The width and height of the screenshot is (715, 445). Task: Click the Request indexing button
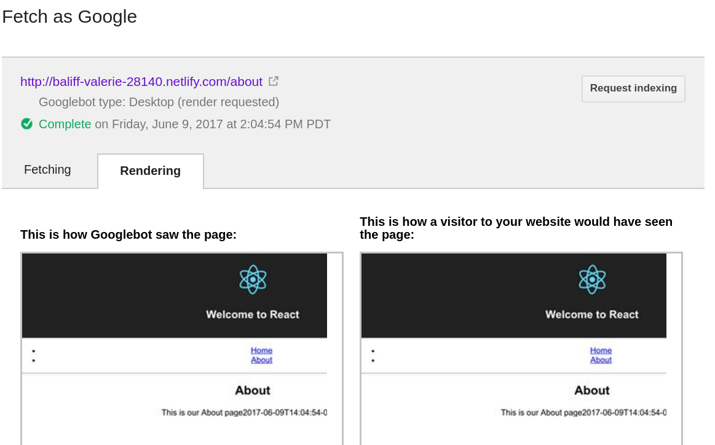click(x=633, y=88)
